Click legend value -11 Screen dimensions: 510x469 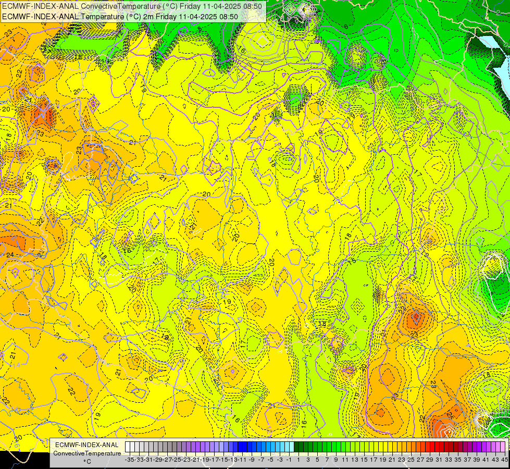[x=242, y=460]
